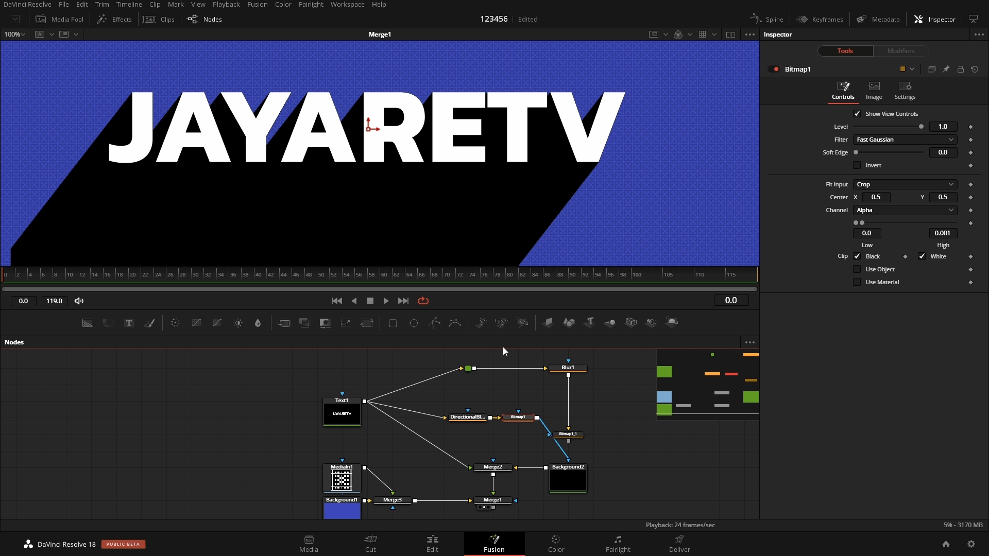Add a Blur node using the toolbar icon
The height and width of the screenshot is (556, 989).
(175, 323)
